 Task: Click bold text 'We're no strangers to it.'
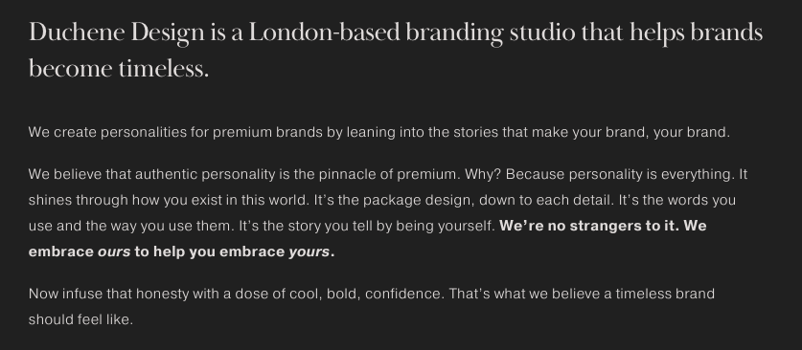pos(589,226)
